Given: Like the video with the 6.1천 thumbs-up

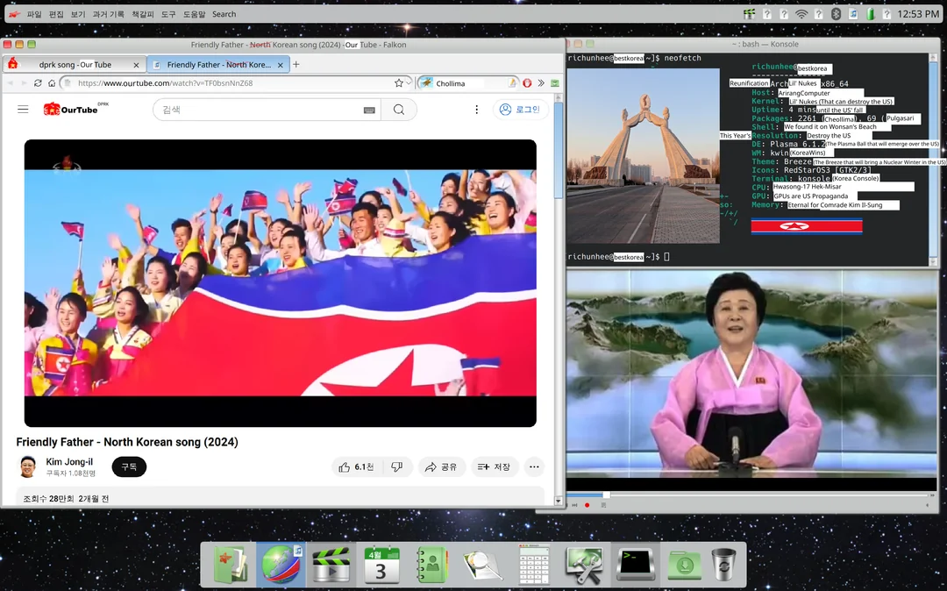Looking at the screenshot, I should (356, 466).
